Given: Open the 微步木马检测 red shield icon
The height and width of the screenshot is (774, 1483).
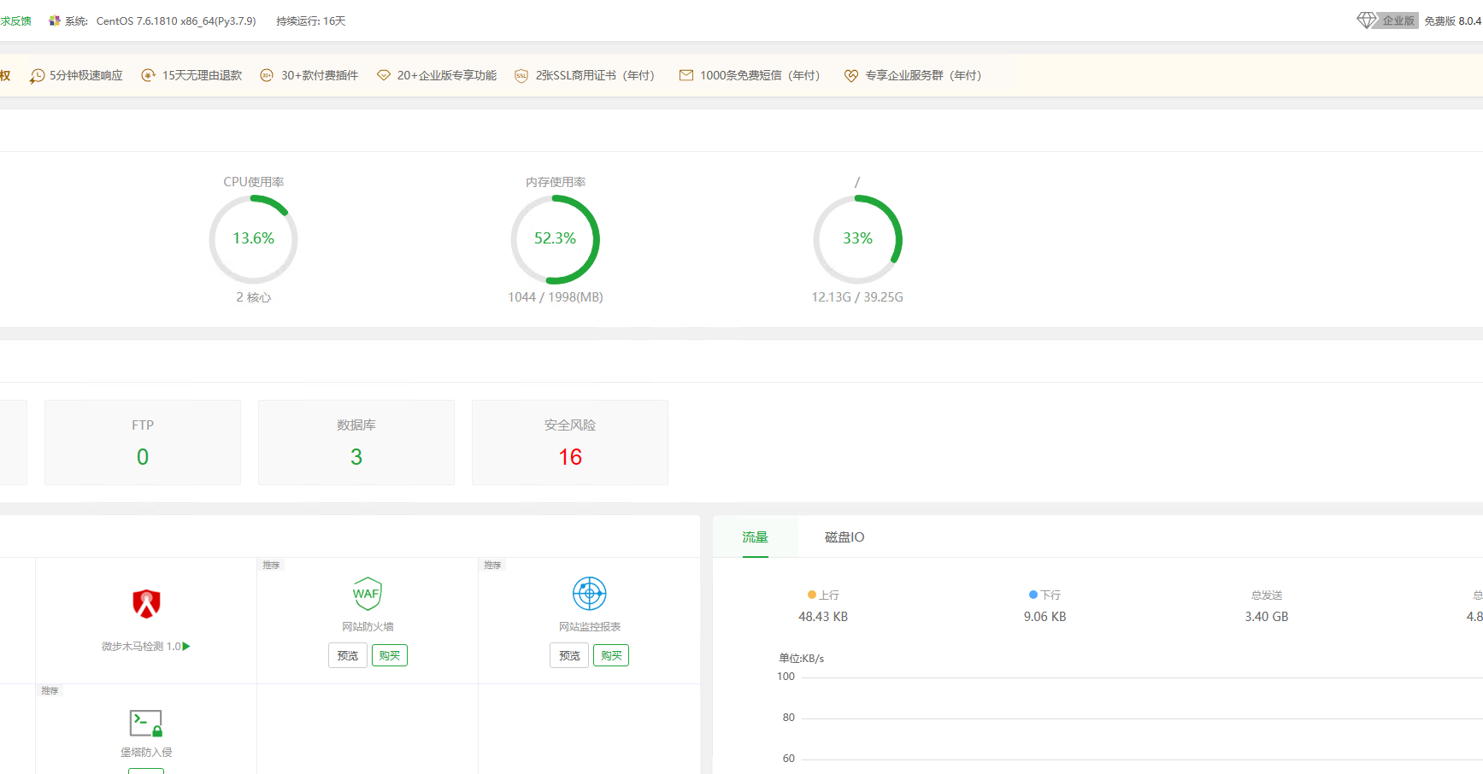Looking at the screenshot, I should click(146, 603).
